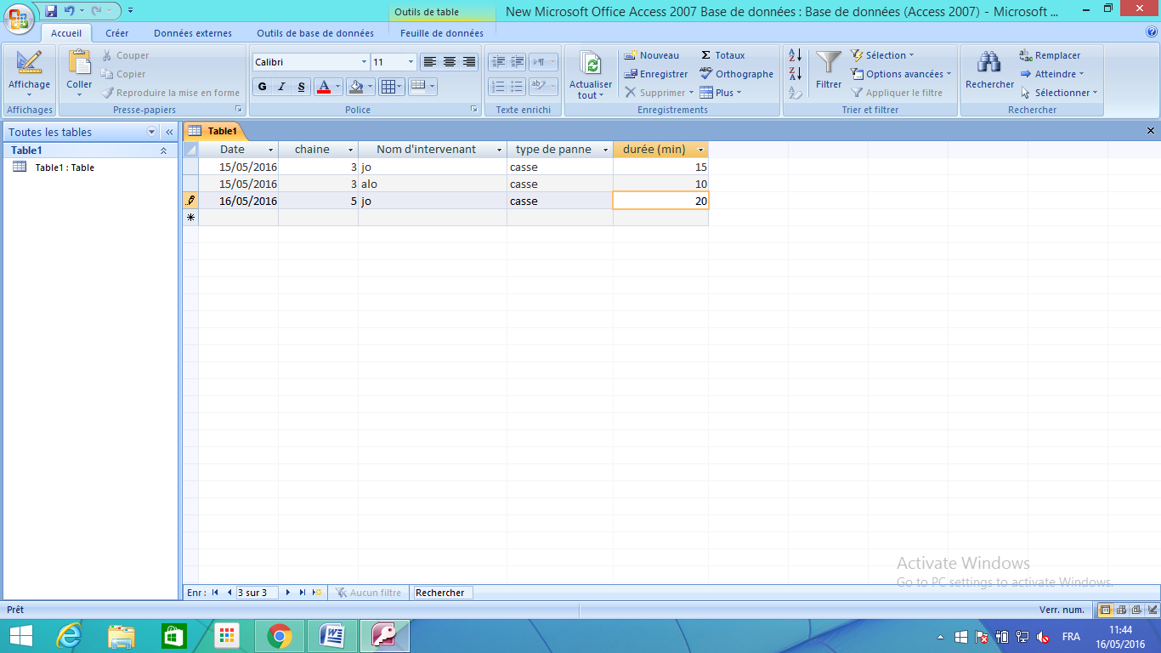Open Options avancées filter menu
Screen dimensions: 1161x653
pyautogui.click(x=901, y=74)
